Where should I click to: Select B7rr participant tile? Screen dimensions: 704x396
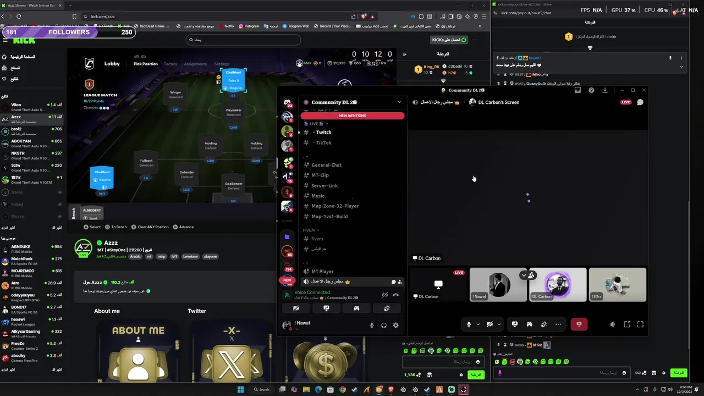[x=617, y=284]
